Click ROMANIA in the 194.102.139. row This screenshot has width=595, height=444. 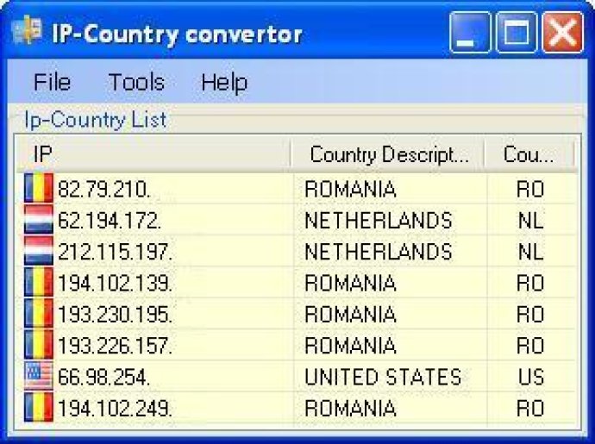[x=350, y=283]
